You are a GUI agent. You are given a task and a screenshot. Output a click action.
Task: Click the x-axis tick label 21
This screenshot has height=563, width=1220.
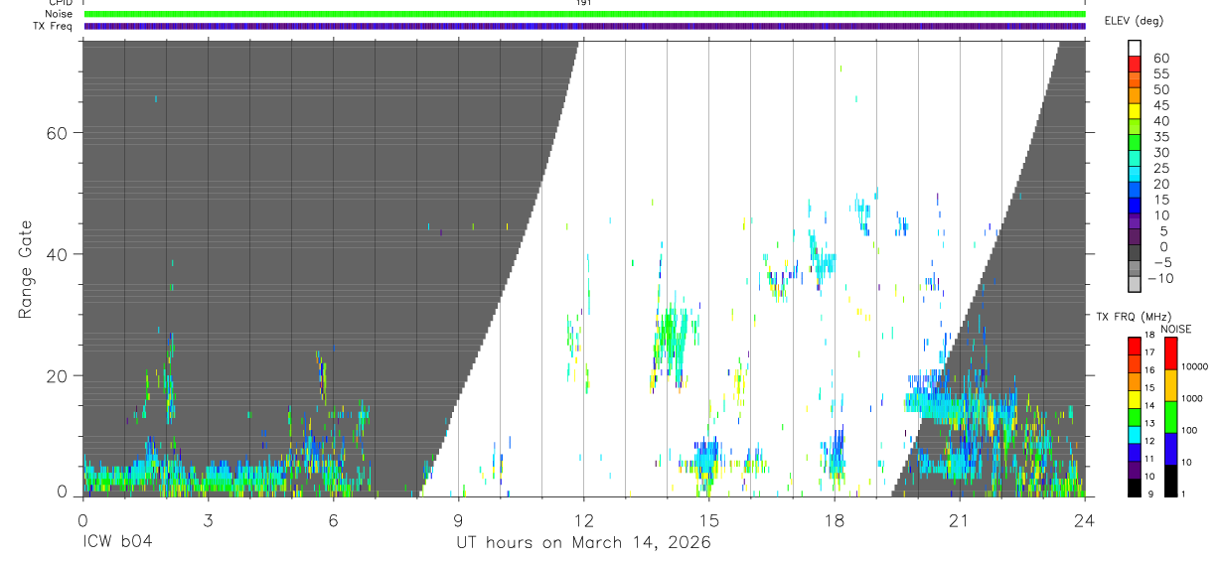coord(960,520)
